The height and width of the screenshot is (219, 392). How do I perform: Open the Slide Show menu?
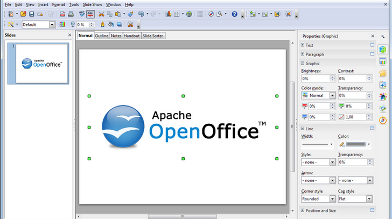click(x=92, y=4)
